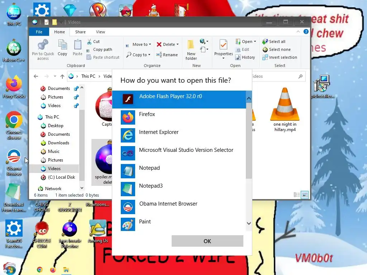Click the app list scroll down arrow
This screenshot has height=275, width=367.
[249, 223]
